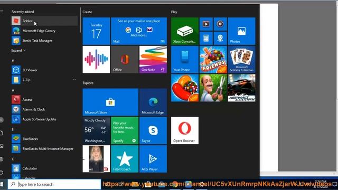Open Alarms & Clock

point(44,109)
